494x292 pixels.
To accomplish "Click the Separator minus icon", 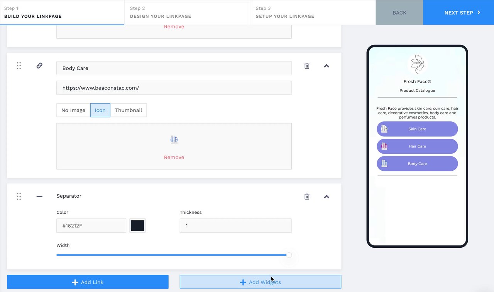I will click(x=39, y=196).
